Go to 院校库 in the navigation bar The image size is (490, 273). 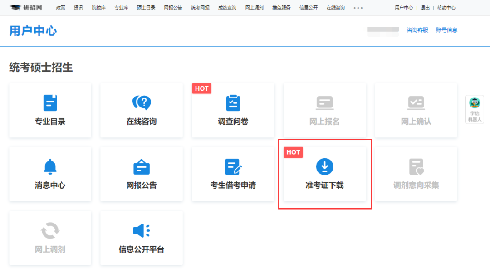click(x=99, y=8)
